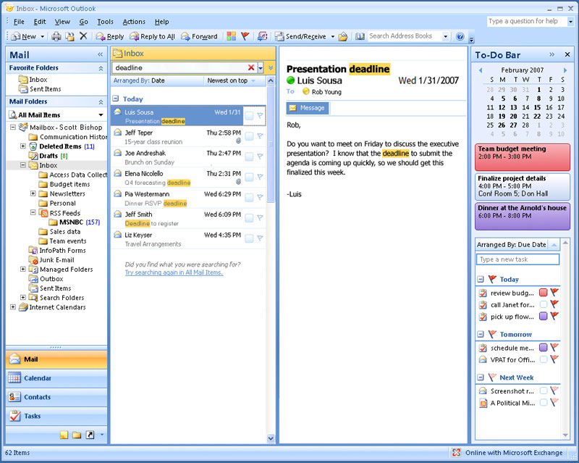The width and height of the screenshot is (579, 463).
Task: Click the 'Type a new task' field
Action: point(517,259)
